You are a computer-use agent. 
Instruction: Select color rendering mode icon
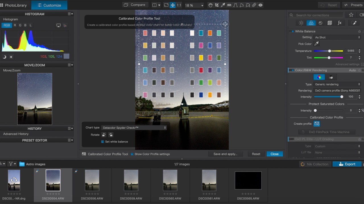[319, 77]
